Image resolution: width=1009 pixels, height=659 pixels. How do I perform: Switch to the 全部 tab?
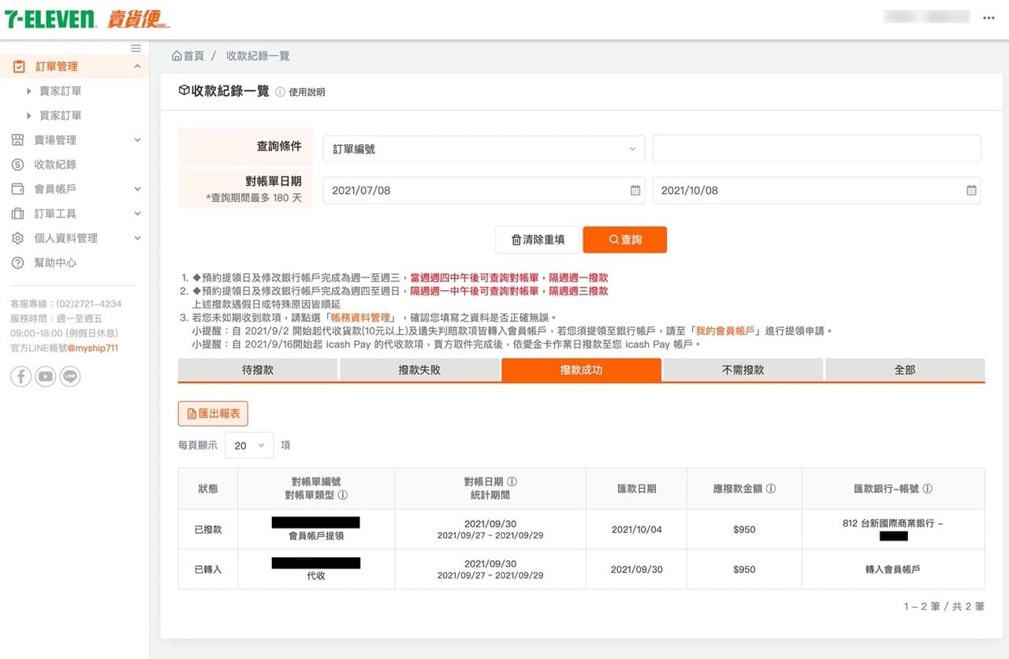click(905, 370)
